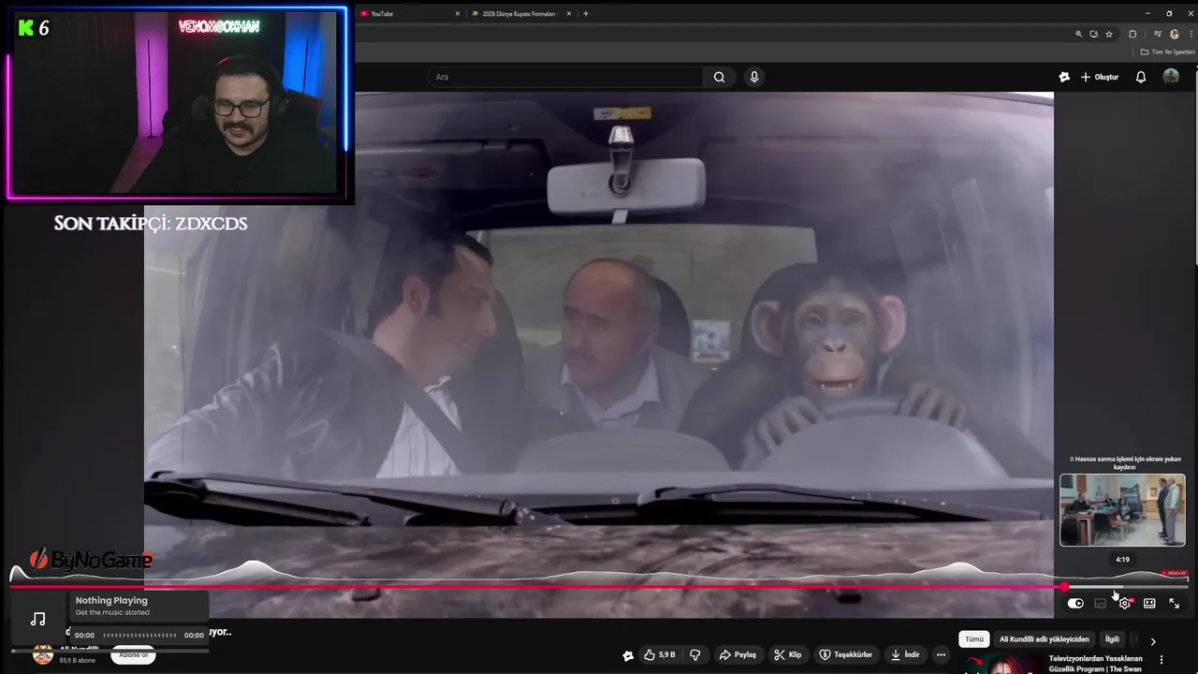Image resolution: width=1198 pixels, height=674 pixels.
Task: Open a new browser tab
Action: (586, 13)
